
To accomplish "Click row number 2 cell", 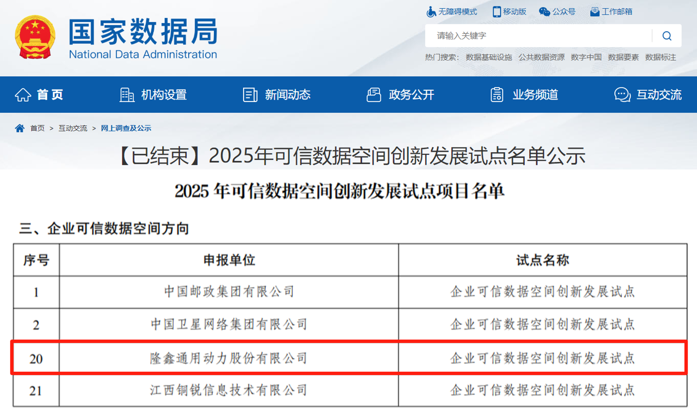I will (x=36, y=324).
